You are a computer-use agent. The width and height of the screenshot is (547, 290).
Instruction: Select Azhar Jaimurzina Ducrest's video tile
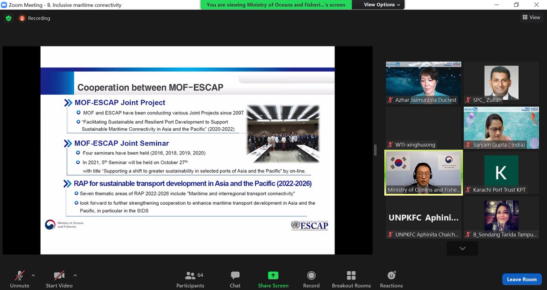click(423, 83)
